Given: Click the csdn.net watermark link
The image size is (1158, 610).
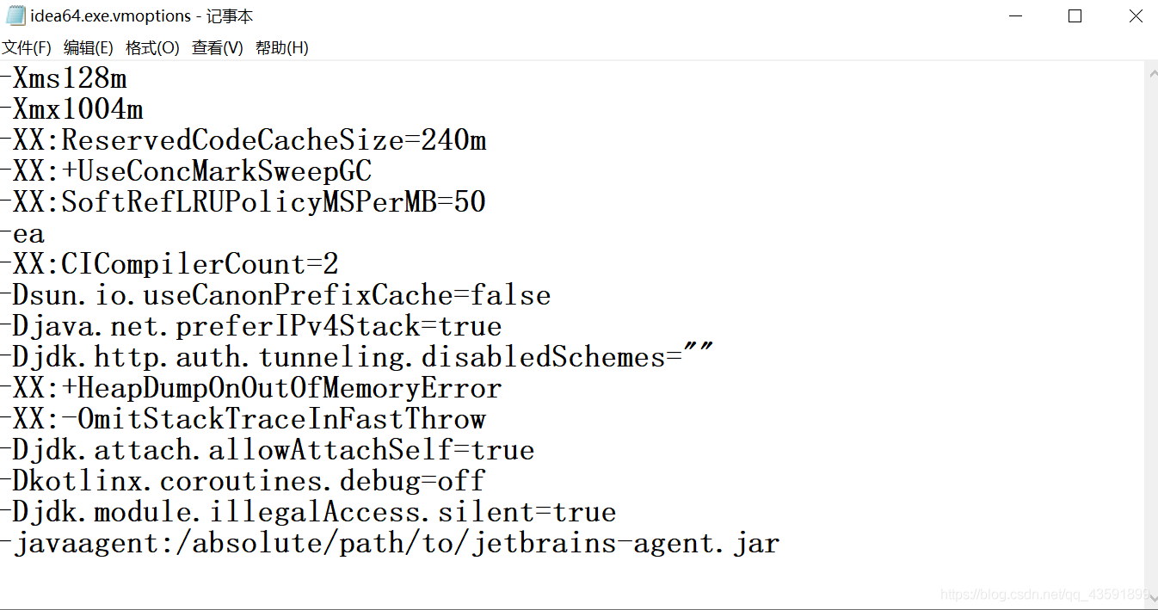Looking at the screenshot, I should [1041, 594].
